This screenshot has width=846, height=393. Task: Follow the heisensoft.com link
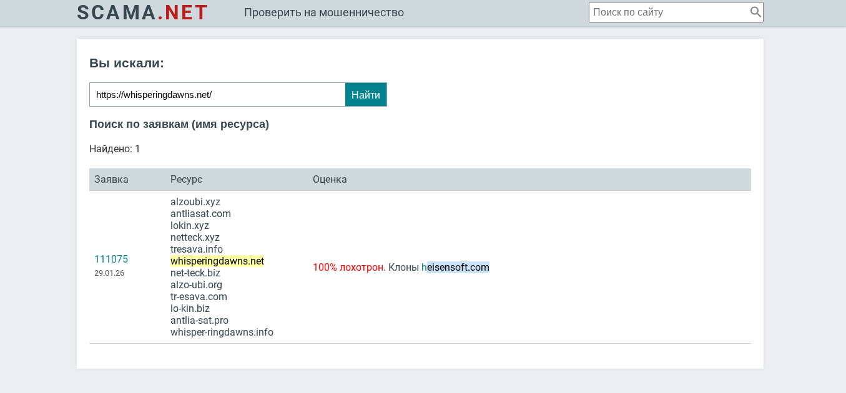click(455, 267)
